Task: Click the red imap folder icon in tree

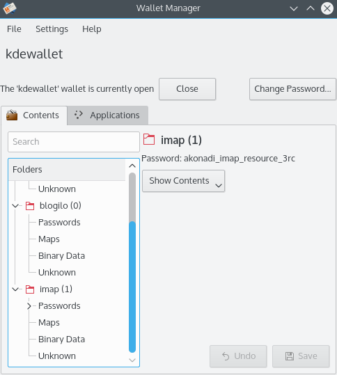Action: tap(30, 289)
